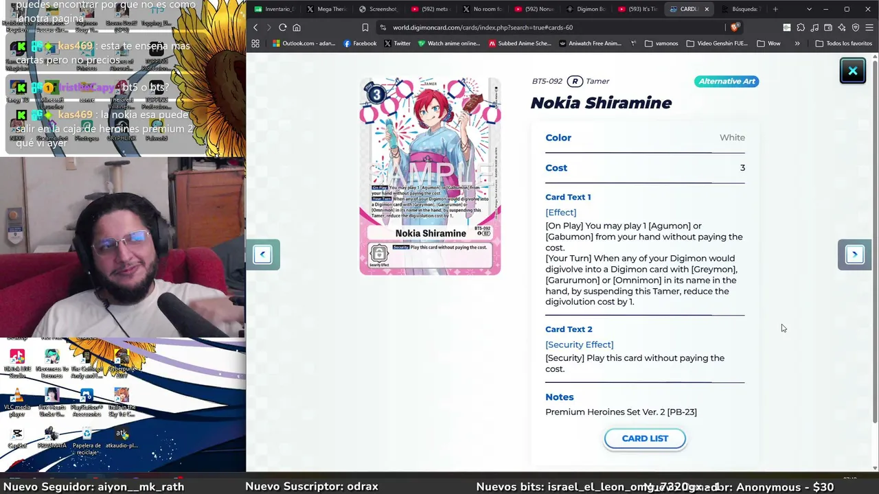The image size is (879, 494).
Task: Open PRAGMATA desktop shortcut
Action: pos(52,438)
